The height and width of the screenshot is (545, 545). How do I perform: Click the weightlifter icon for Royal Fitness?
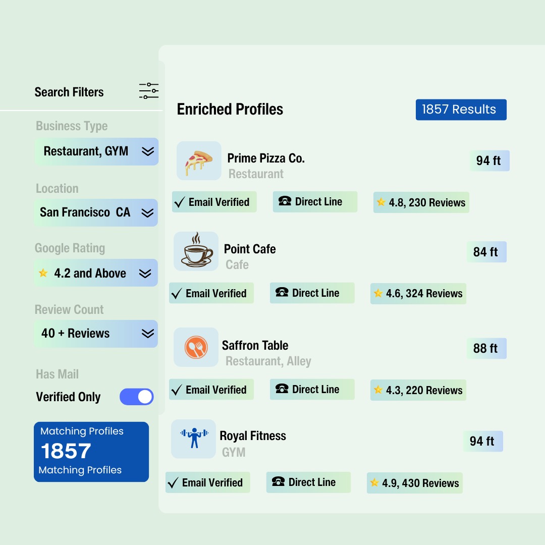pyautogui.click(x=193, y=439)
